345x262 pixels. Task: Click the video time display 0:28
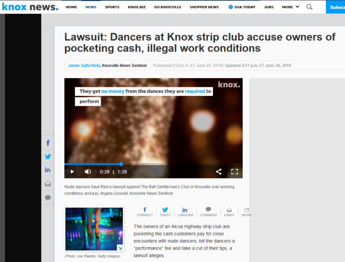click(105, 172)
